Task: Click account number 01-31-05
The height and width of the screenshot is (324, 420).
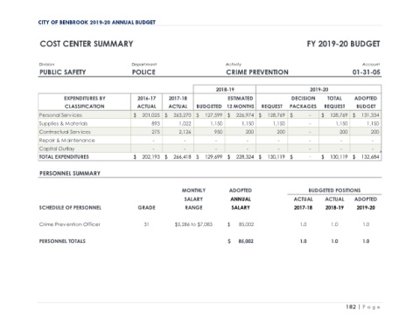Action: [367, 72]
